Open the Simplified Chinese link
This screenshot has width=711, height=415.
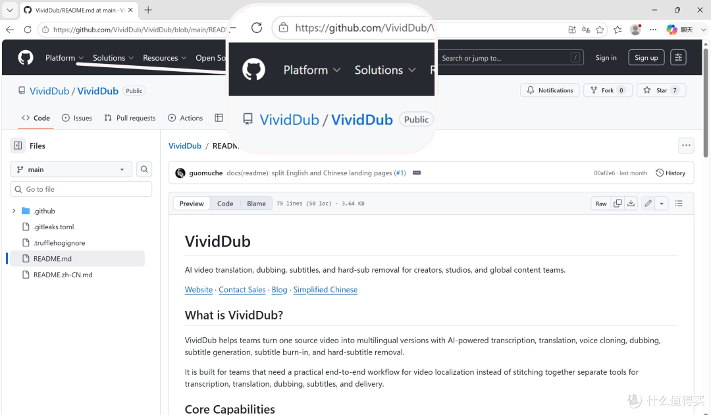(325, 289)
